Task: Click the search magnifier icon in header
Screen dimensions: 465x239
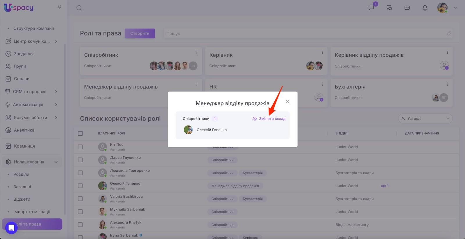Action: click(x=79, y=8)
